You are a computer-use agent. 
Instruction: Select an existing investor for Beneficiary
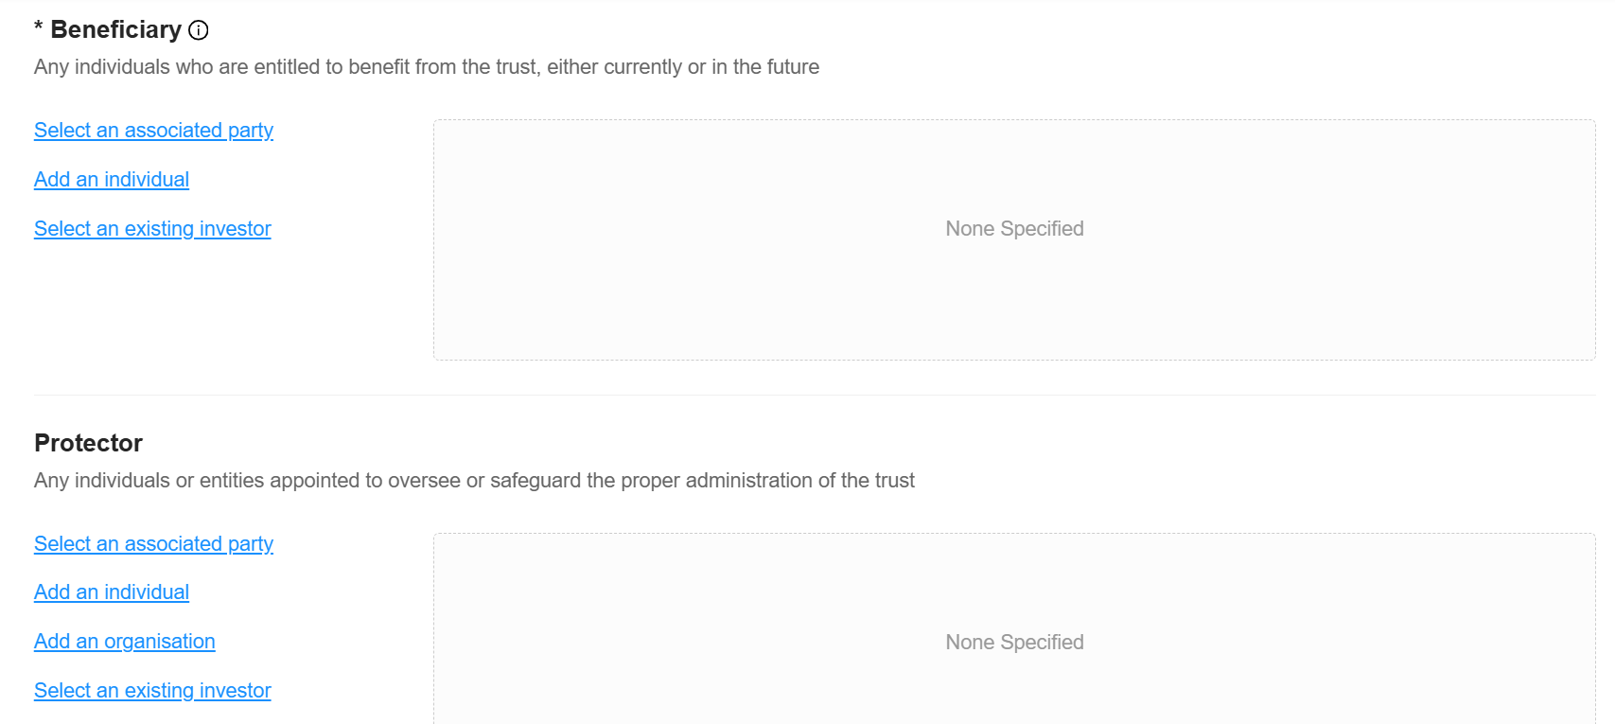pyautogui.click(x=152, y=229)
